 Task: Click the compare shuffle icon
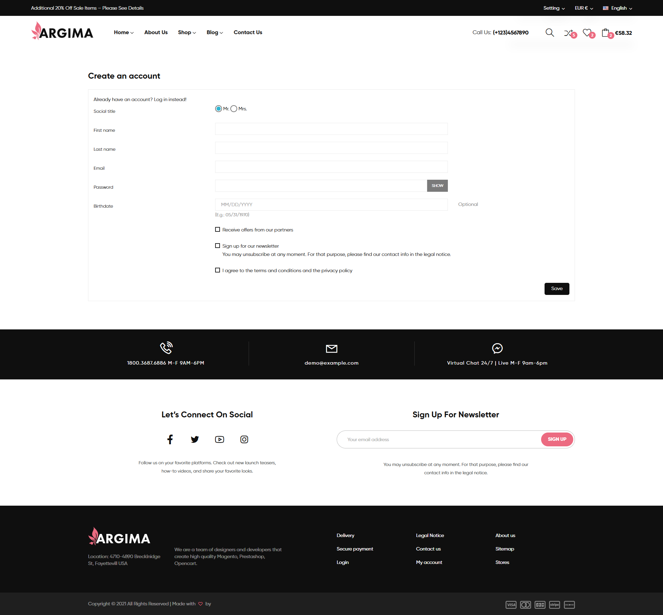(568, 33)
